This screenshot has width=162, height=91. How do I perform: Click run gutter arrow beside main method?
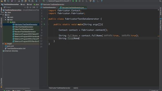(45, 24)
